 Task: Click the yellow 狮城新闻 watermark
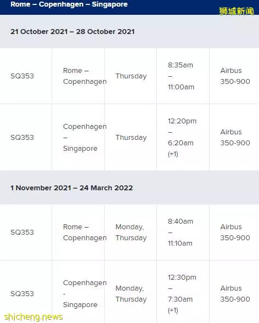(236, 12)
